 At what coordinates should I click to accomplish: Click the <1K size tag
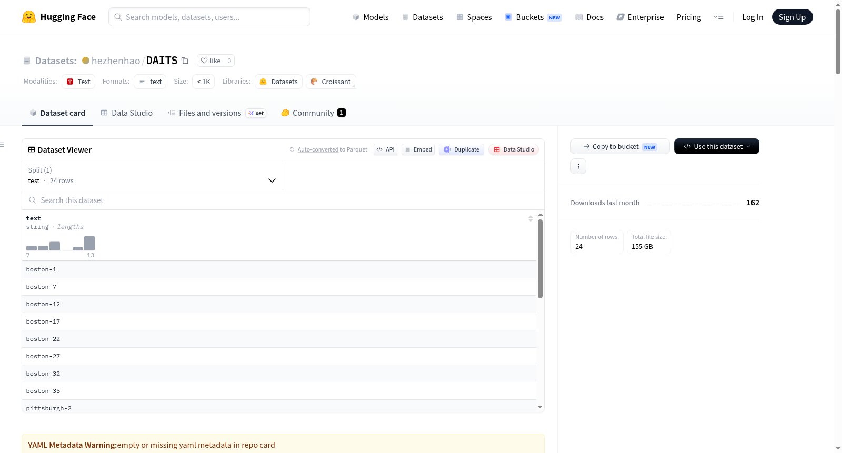[x=203, y=82]
